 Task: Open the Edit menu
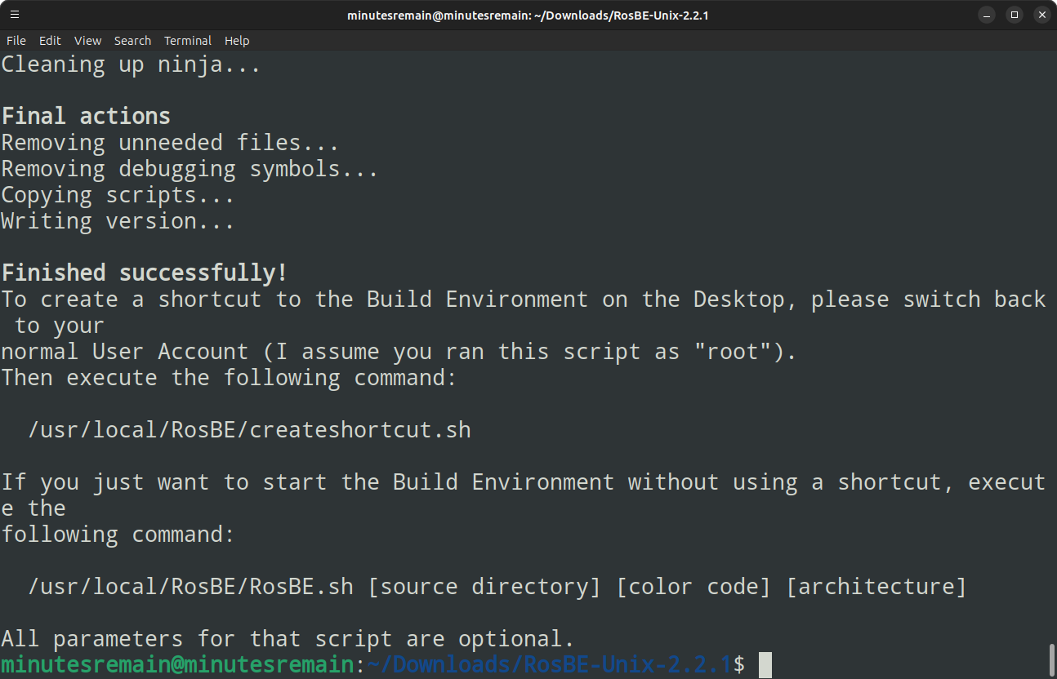(x=50, y=41)
